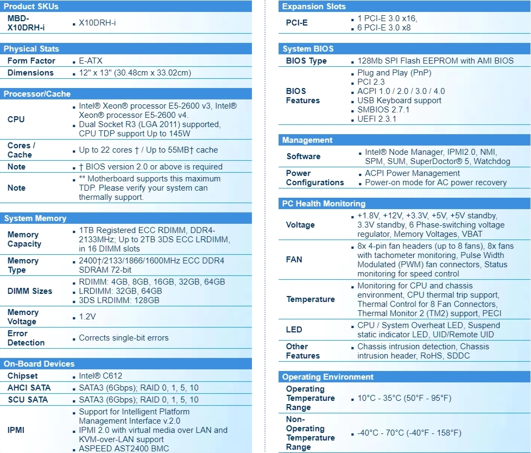
Task: Click the 'ASPEED AST2400 BMC' line
Action: (124, 449)
